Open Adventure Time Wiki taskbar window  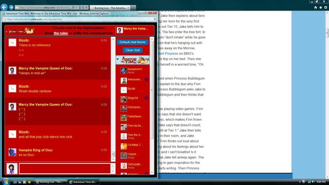(x=83, y=182)
